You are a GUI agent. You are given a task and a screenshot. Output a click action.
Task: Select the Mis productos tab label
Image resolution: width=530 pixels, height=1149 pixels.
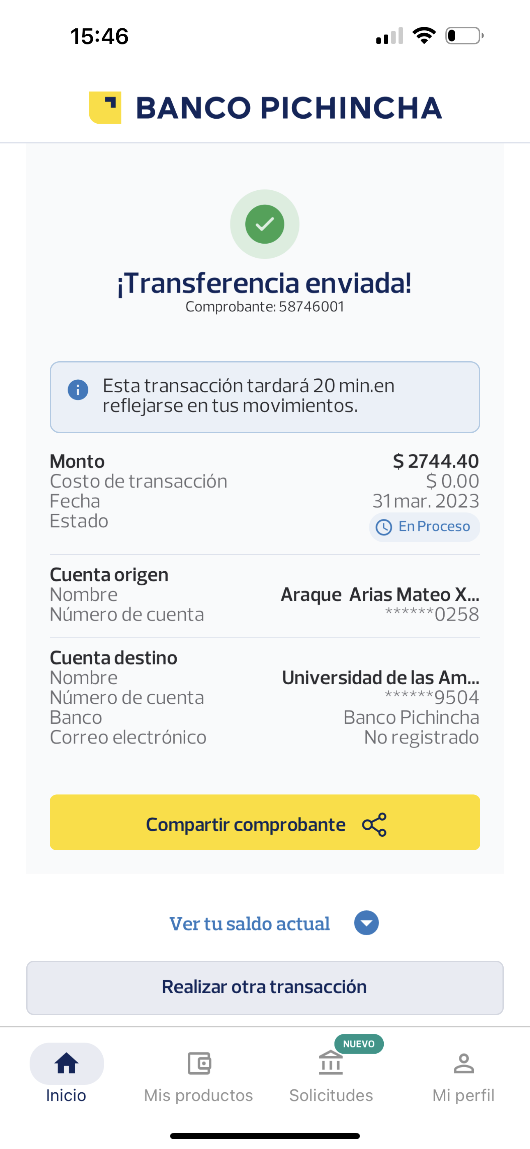(198, 1096)
